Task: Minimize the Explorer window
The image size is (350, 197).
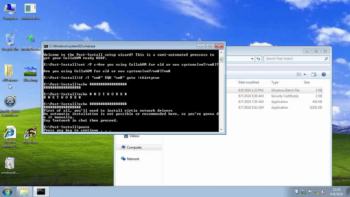Action: click(307, 51)
